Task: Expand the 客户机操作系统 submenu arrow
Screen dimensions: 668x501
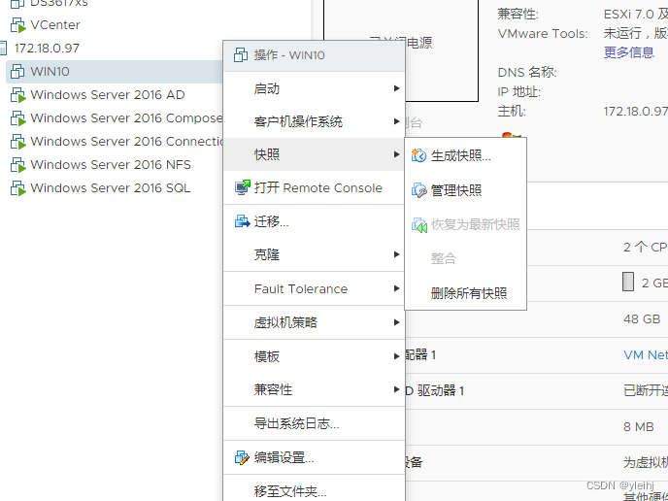Action: [396, 121]
